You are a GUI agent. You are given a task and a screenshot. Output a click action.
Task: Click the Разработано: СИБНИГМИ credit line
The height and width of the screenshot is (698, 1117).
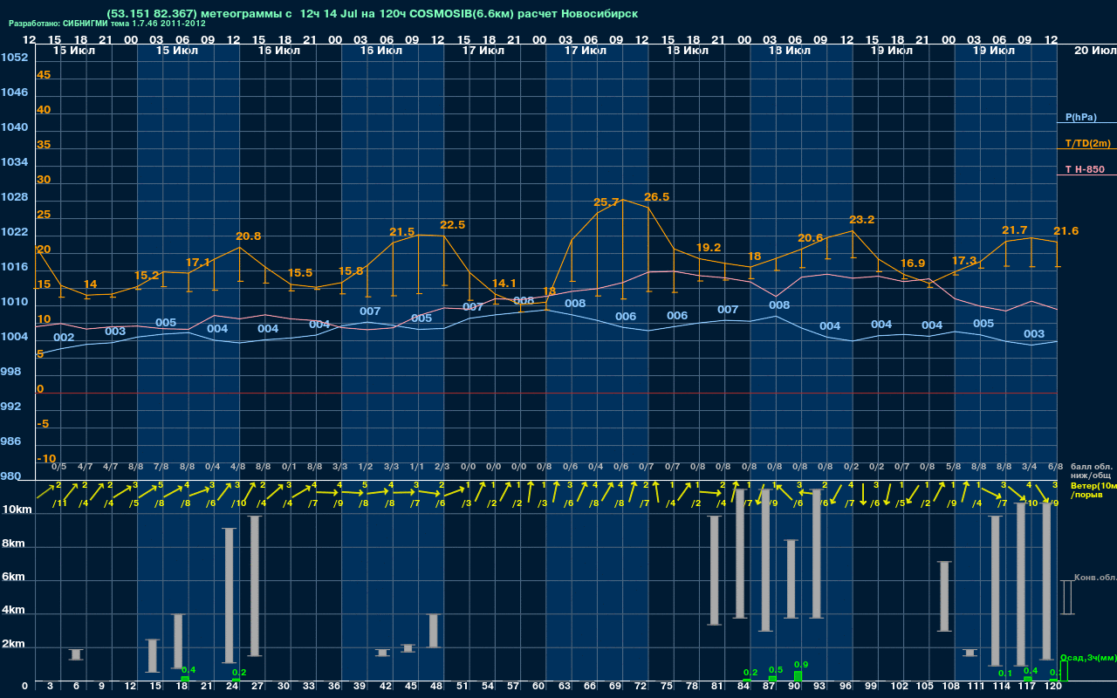pyautogui.click(x=106, y=24)
